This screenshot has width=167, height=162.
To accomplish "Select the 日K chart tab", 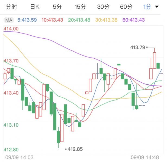I will pos(35,7).
